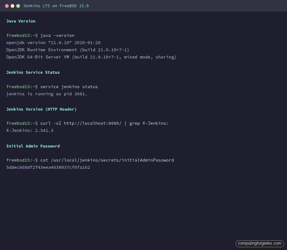Click the 'OpenJDK 64-Bit Server VM' output line
The image size is (287, 250).
91,57
